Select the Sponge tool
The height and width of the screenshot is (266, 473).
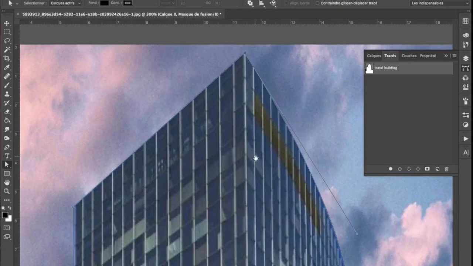coord(7,138)
